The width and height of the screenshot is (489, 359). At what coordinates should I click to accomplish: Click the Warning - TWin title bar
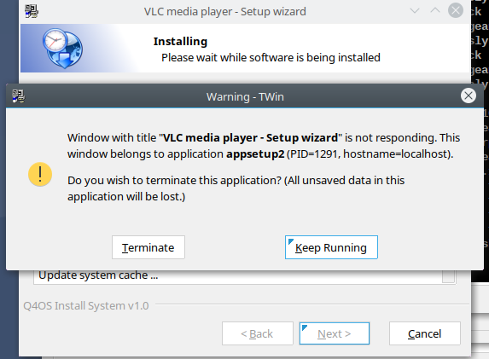[245, 96]
